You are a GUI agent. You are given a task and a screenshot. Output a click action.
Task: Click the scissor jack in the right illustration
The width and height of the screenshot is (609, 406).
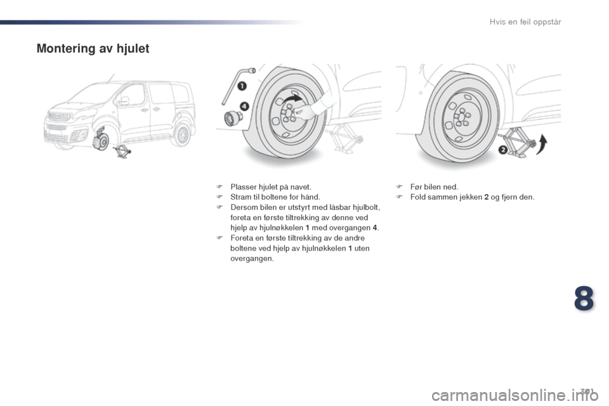coord(516,142)
